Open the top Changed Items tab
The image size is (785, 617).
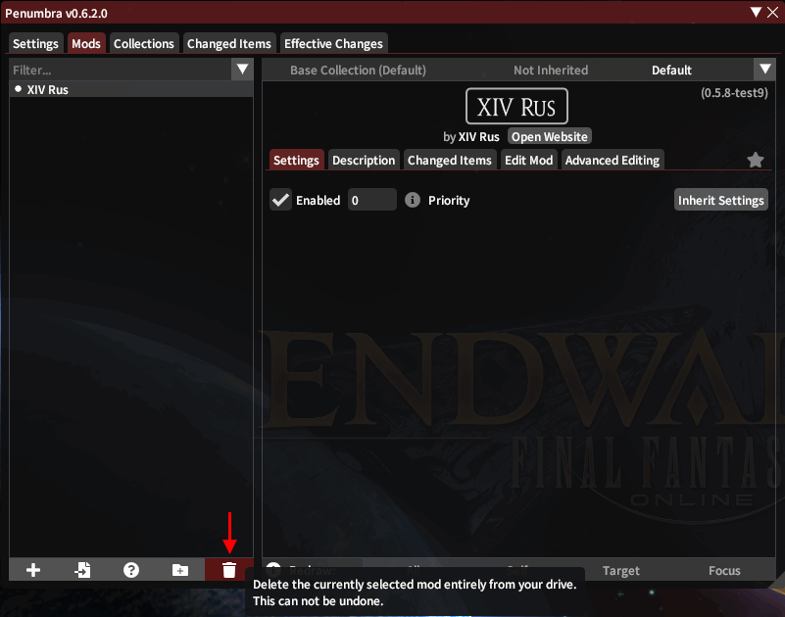pyautogui.click(x=228, y=43)
